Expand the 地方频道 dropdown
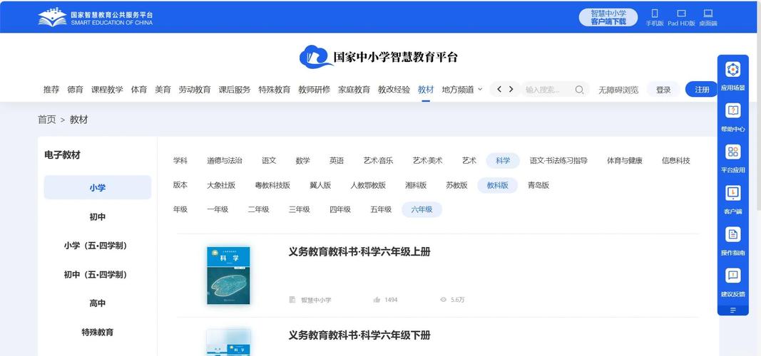This screenshot has width=761, height=356. (462, 90)
